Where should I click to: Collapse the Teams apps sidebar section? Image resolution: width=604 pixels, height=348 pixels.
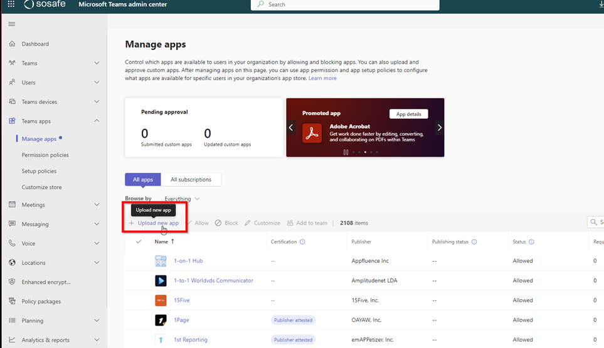pos(97,121)
